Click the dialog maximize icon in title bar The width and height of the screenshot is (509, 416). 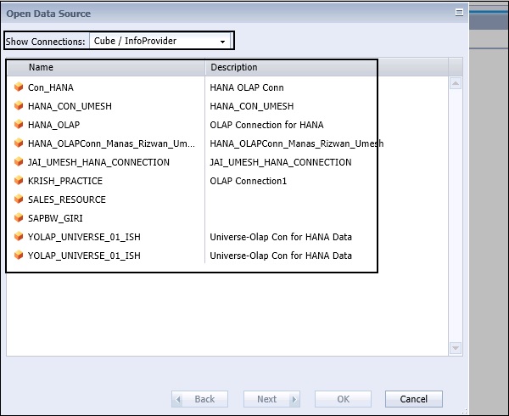pyautogui.click(x=459, y=13)
